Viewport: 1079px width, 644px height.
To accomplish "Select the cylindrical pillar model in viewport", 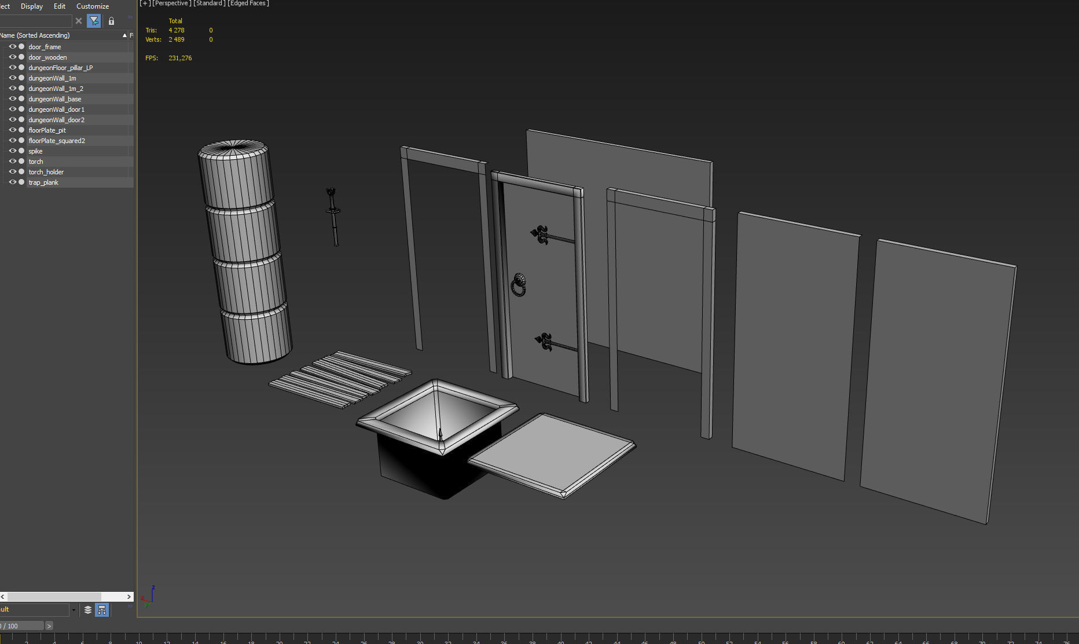I will (x=245, y=252).
